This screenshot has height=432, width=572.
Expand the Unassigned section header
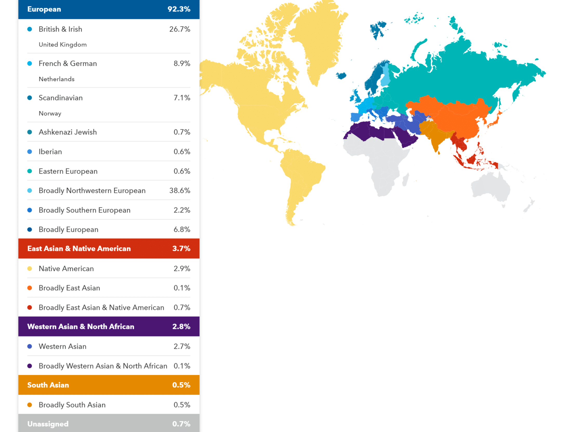click(x=109, y=424)
